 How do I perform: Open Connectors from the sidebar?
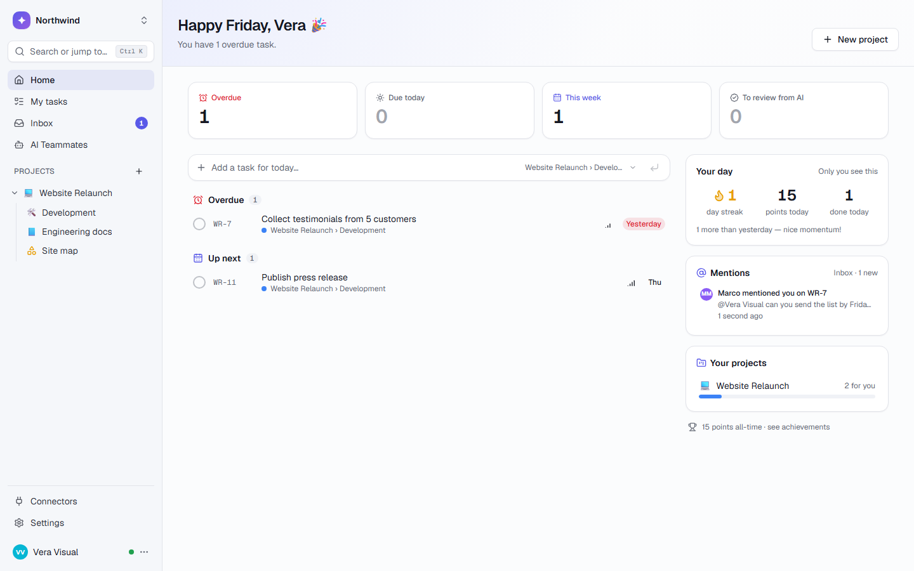(81, 501)
